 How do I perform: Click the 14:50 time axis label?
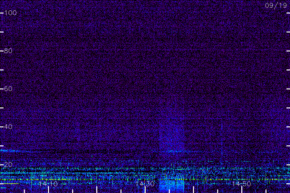click(242, 184)
